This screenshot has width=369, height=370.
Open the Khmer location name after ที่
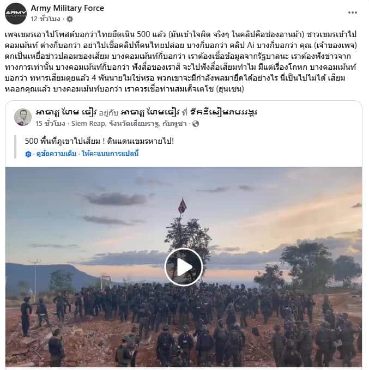(223, 112)
